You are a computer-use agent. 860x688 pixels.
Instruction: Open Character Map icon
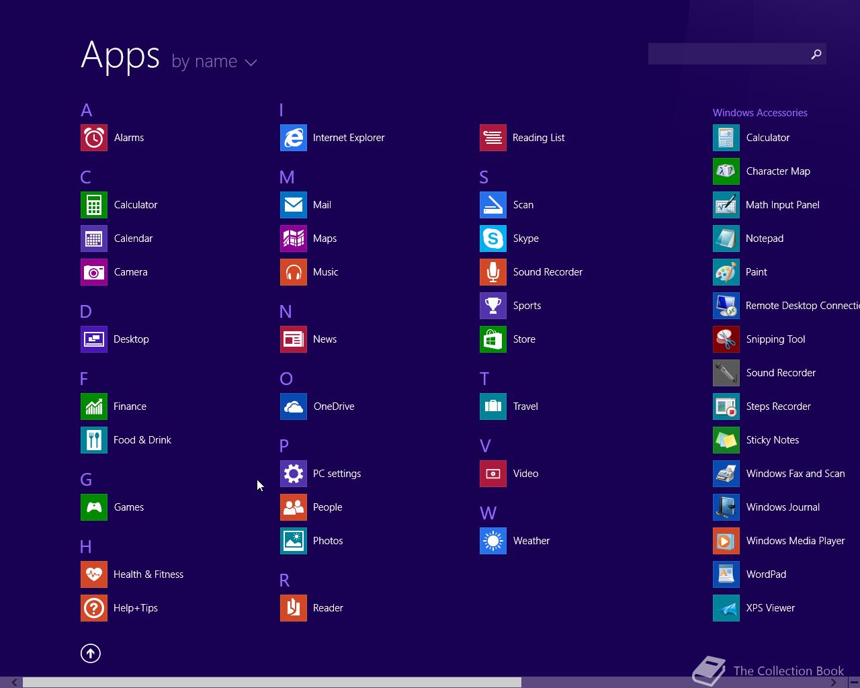point(726,171)
